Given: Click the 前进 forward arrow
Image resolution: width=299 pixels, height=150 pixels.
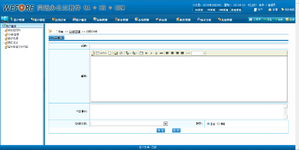Looking at the screenshot, I should (x=279, y=20).
